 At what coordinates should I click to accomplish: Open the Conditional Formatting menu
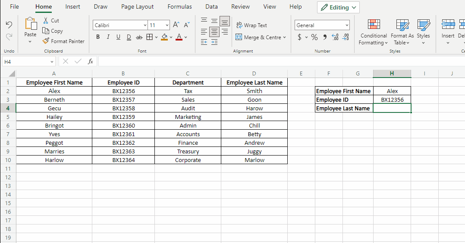pos(374,32)
